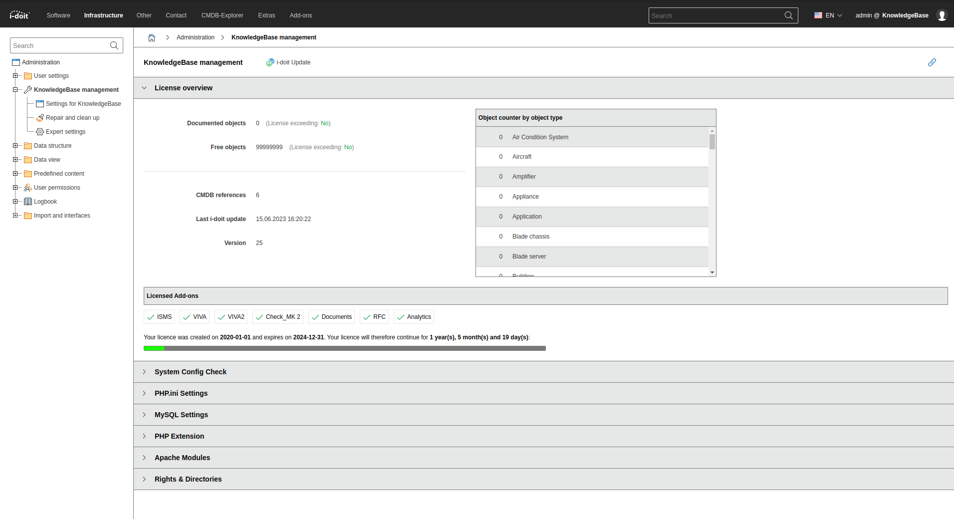Expand the Data structure tree node
Screen dimensions: 954x519
[15, 146]
